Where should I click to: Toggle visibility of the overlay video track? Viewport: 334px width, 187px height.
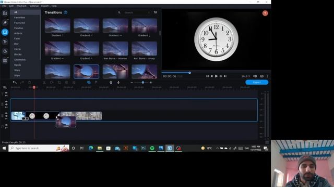click(6, 102)
